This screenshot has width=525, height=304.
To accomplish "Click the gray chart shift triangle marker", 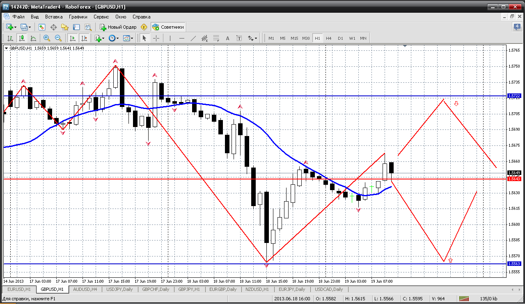I will point(405,46).
